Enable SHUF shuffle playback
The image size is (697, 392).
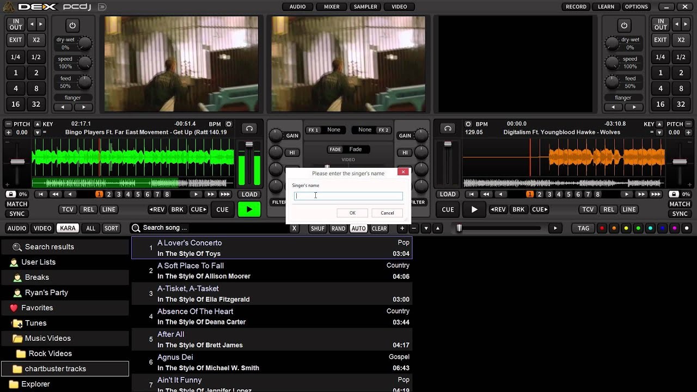[317, 228]
